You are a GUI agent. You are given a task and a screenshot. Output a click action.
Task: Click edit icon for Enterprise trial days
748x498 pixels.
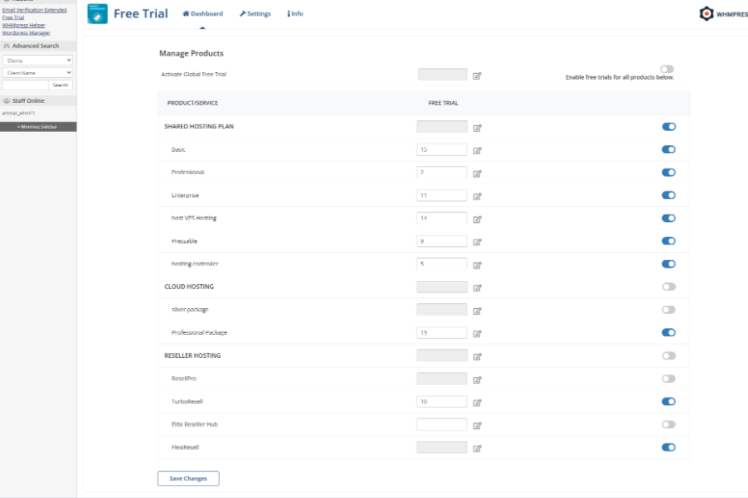point(477,196)
